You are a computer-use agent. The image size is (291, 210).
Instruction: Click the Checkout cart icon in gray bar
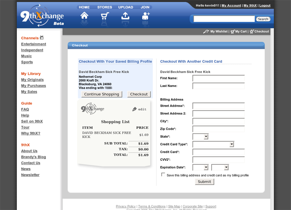(252, 32)
